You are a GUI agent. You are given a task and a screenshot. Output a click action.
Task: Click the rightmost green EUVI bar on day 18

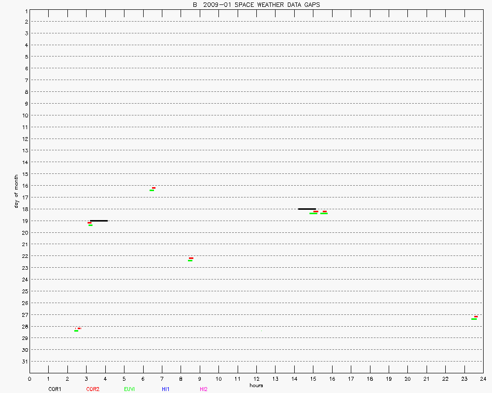(x=324, y=214)
